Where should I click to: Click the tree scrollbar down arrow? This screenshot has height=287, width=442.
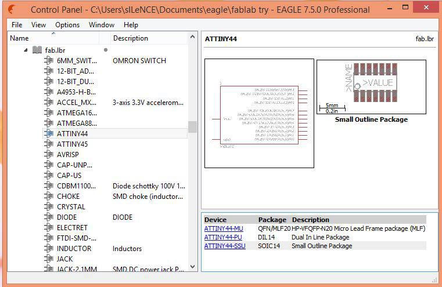coord(192,267)
